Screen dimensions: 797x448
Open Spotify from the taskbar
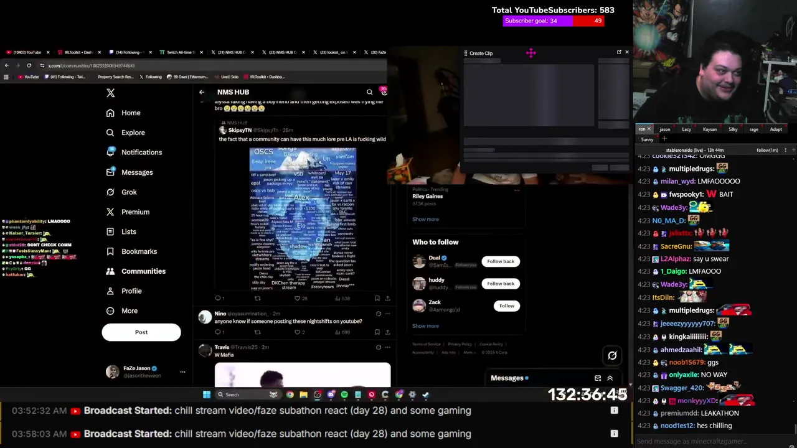click(344, 394)
